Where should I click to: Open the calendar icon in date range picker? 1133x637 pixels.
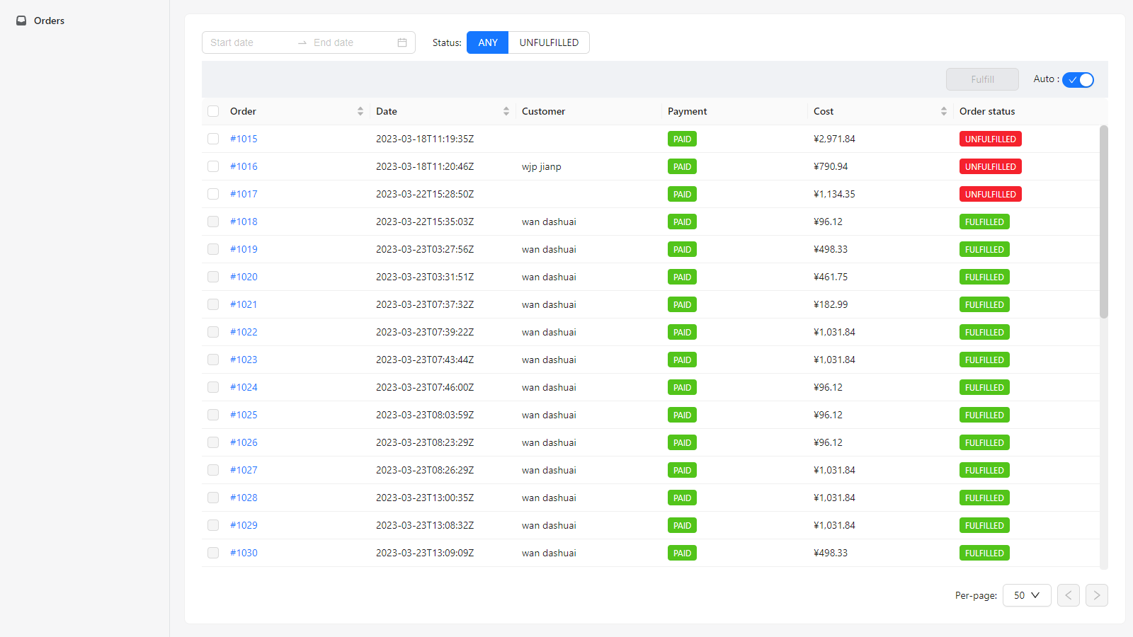click(402, 42)
